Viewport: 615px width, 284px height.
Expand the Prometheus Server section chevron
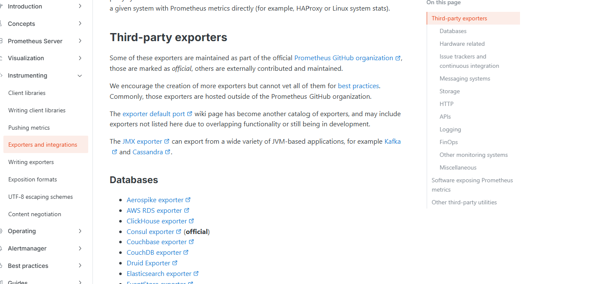pyautogui.click(x=80, y=41)
